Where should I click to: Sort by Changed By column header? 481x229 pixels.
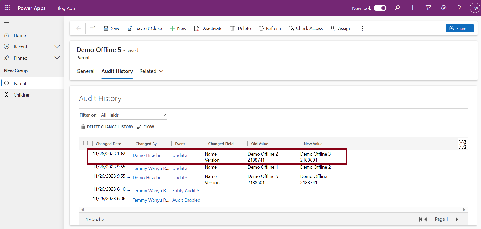click(146, 144)
